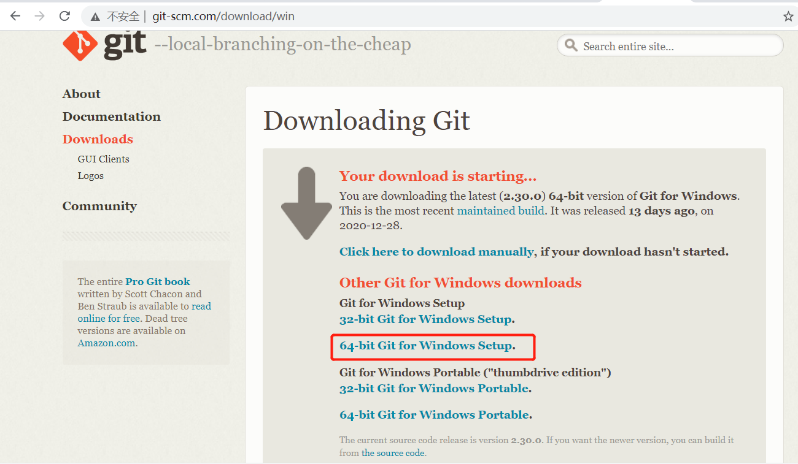Download 32-bit Git for Windows Portable
Image resolution: width=798 pixels, height=464 pixels.
click(x=434, y=388)
